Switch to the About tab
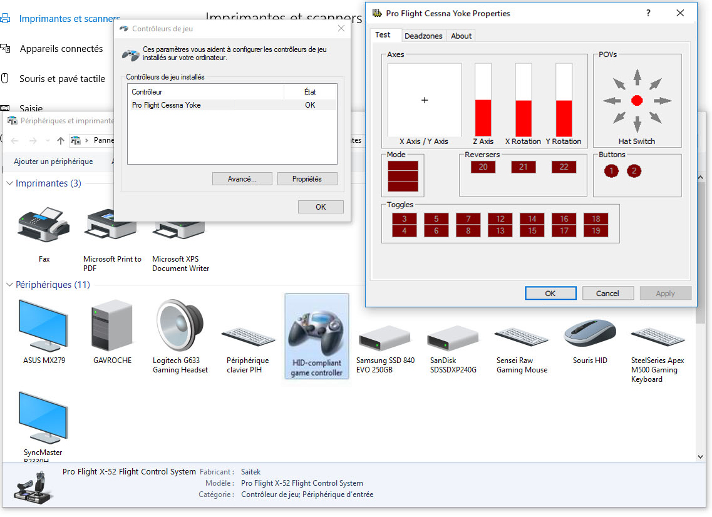712x517 pixels. coord(462,36)
